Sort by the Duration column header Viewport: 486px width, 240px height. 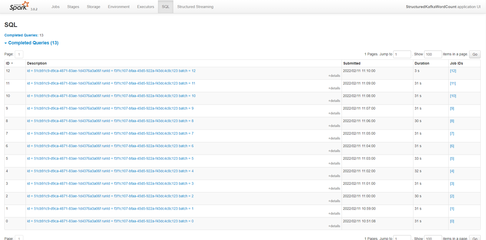coord(422,63)
